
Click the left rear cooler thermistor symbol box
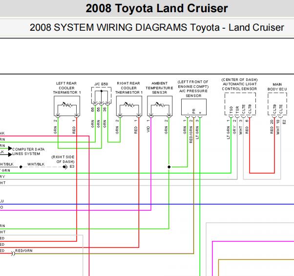click(x=67, y=106)
